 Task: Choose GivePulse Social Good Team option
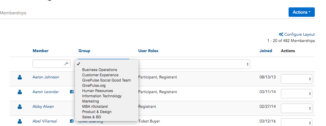[106, 80]
